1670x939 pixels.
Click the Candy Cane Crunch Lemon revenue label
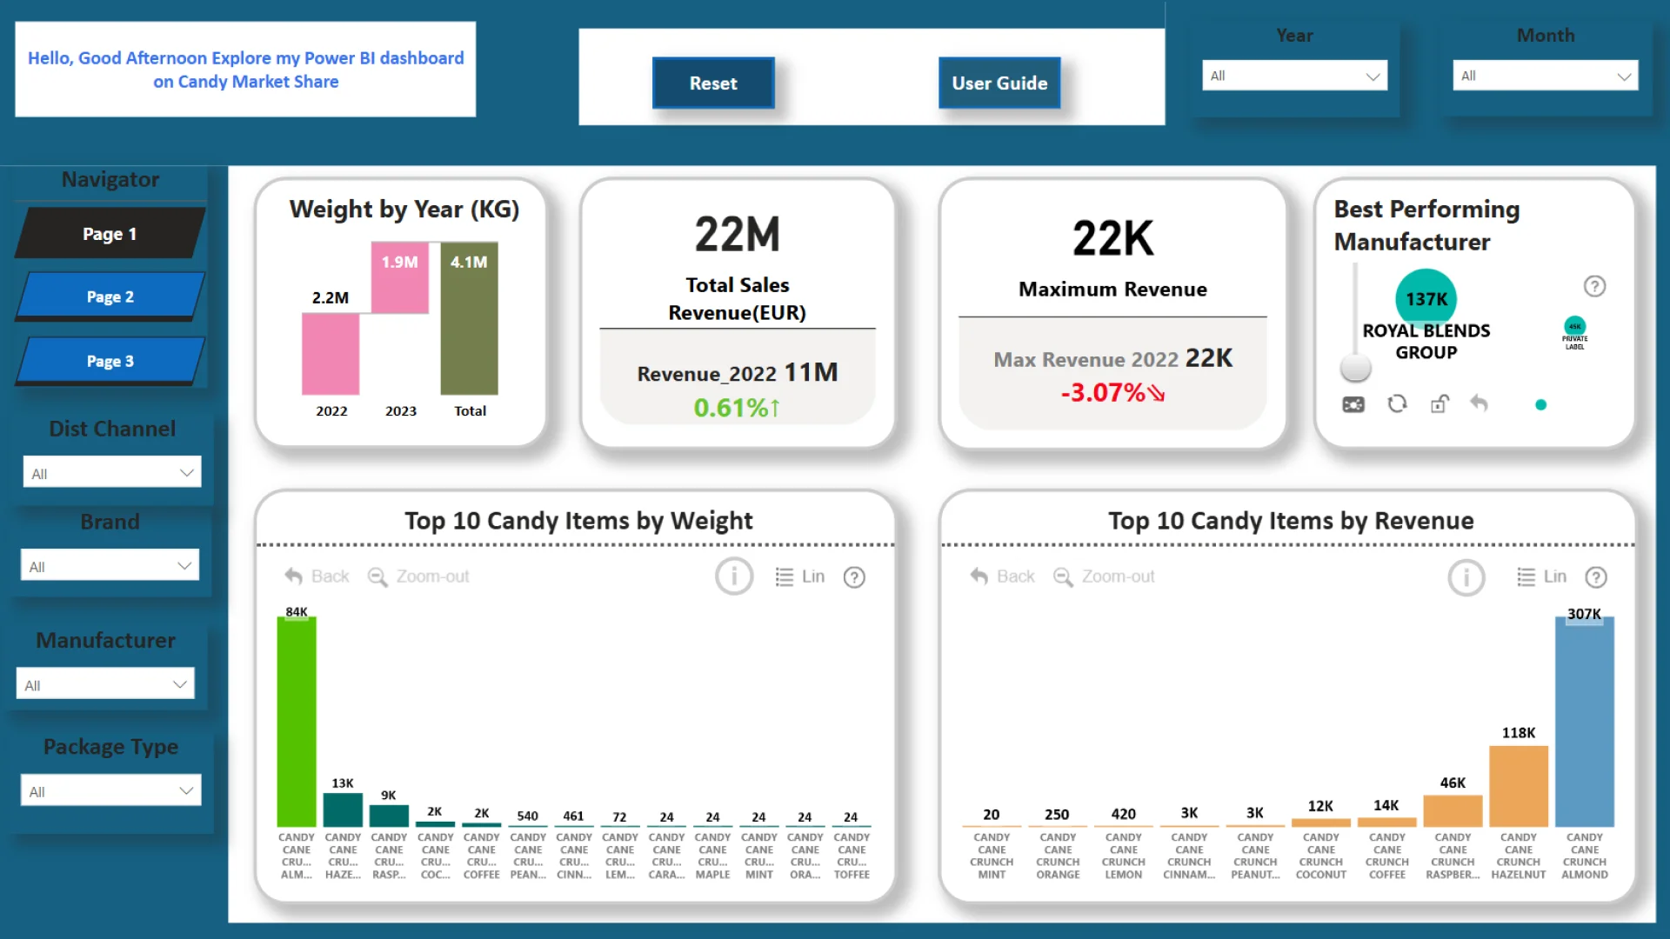pos(1123,856)
